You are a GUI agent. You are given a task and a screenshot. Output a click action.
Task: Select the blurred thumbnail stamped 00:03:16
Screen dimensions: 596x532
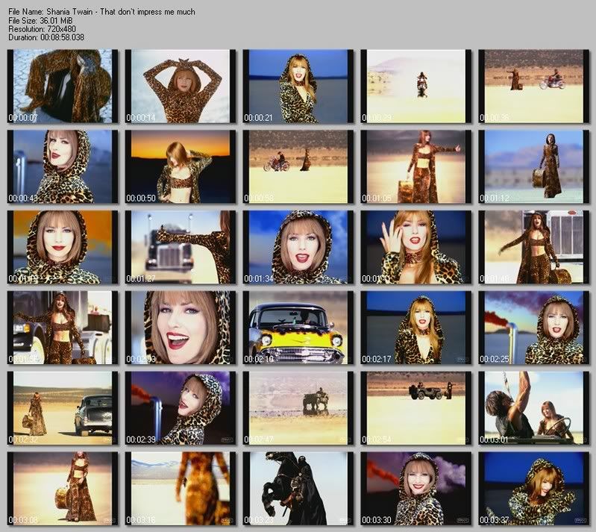point(181,489)
